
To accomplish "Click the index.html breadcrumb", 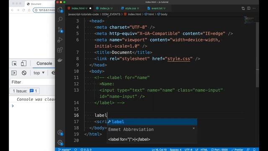I will tap(133, 14).
